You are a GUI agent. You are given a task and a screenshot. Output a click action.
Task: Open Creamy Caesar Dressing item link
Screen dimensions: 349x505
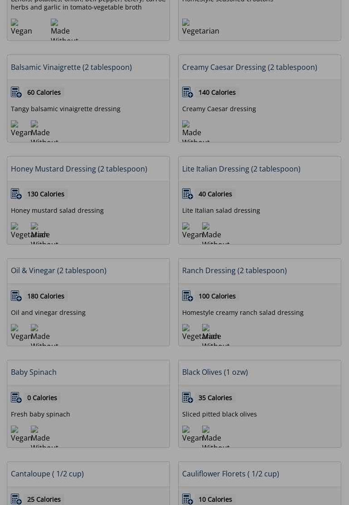249,67
